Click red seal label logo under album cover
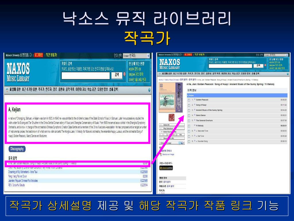The image size is (294, 221). [x=171, y=117]
